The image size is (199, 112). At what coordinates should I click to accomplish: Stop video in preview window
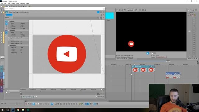(153, 53)
